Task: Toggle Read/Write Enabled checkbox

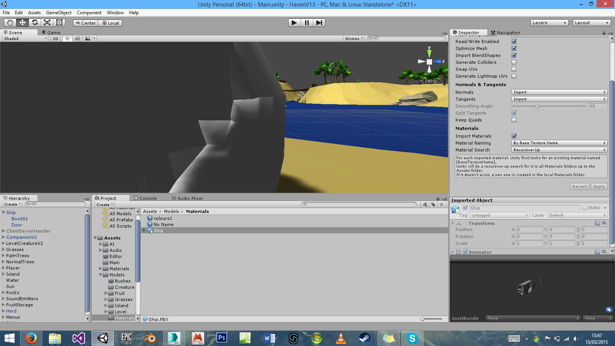Action: (514, 42)
